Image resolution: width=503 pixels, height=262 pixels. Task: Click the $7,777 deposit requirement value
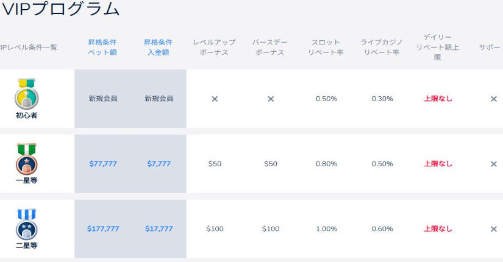coord(159,164)
